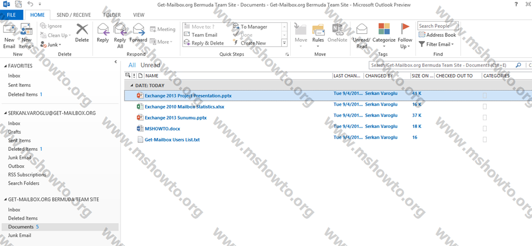Open the More respond options dropdown

coord(161,42)
